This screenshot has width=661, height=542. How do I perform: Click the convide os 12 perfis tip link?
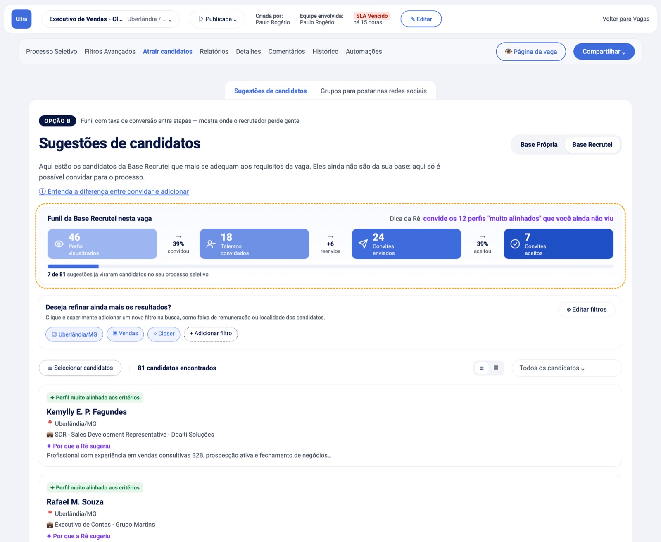pos(518,219)
